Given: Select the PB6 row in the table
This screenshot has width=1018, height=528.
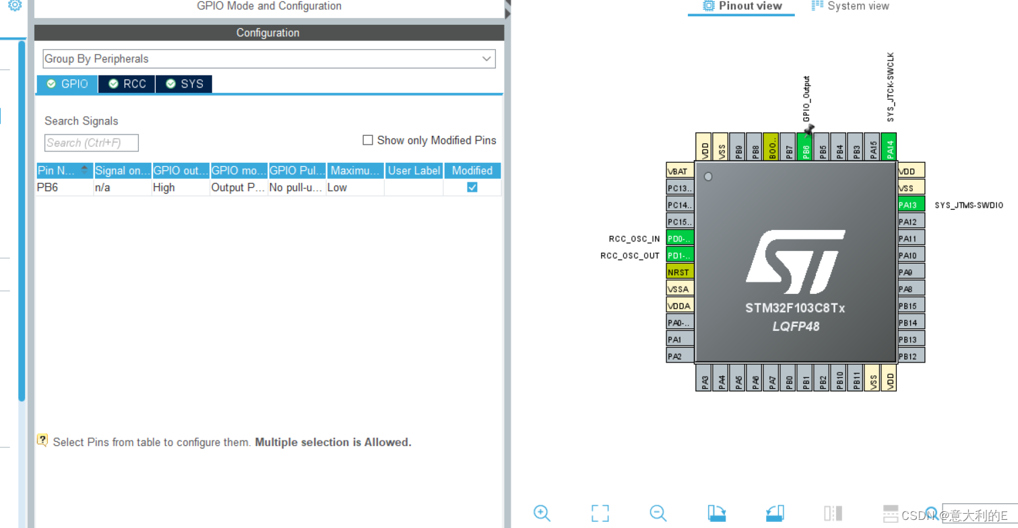Looking at the screenshot, I should (269, 188).
